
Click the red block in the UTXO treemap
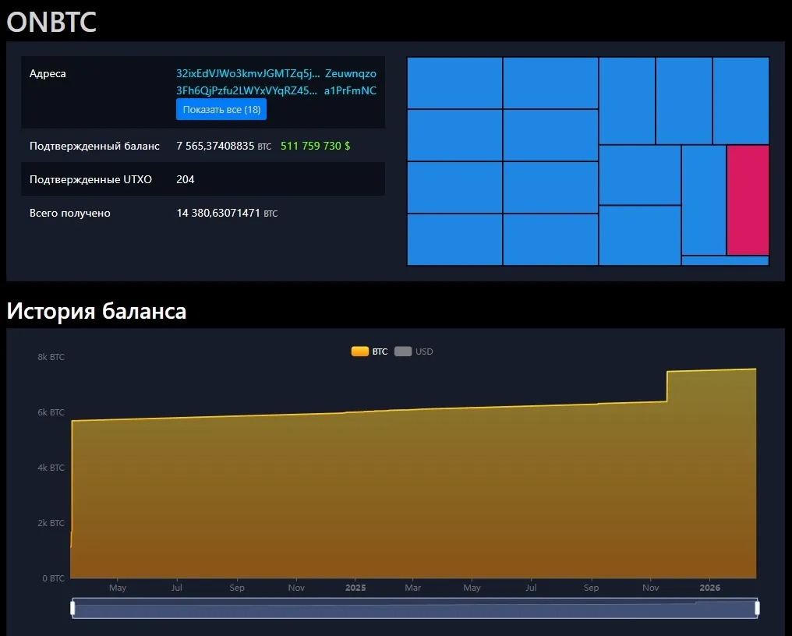748,200
